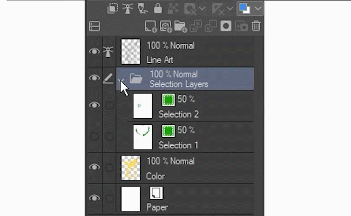This screenshot has height=216, width=351.
Task: Hide the Line Art layer
Action: click(x=94, y=51)
